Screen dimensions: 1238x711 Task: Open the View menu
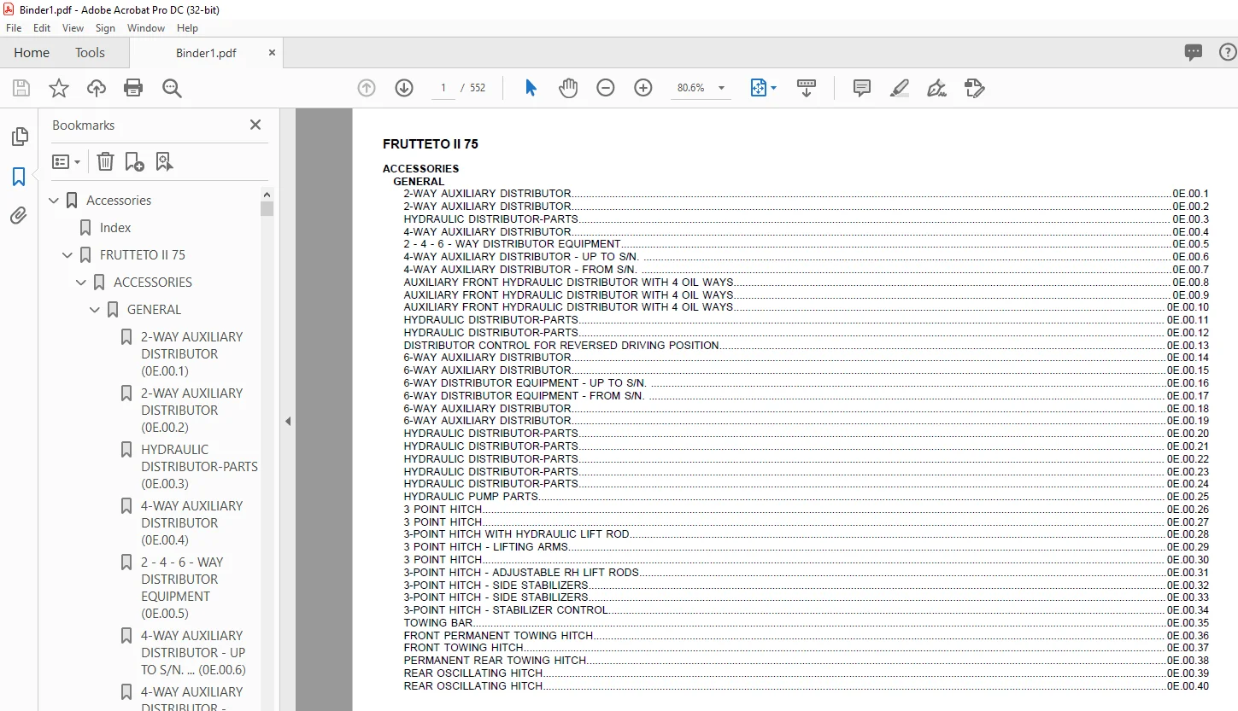tap(73, 28)
